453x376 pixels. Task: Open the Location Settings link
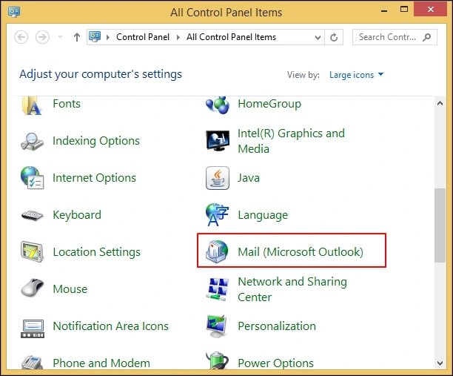97,252
